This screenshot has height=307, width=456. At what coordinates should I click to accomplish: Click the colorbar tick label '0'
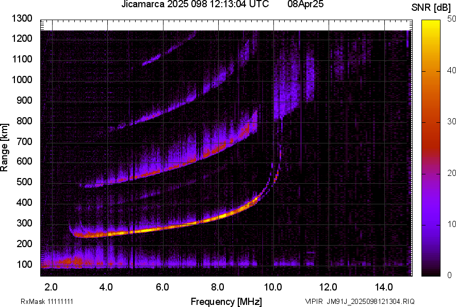point(450,274)
